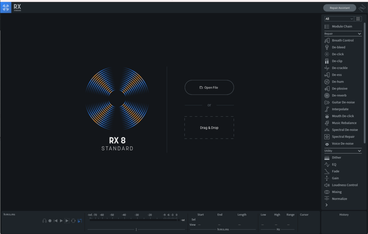Click the Sel start time field
368x234 pixels.
click(x=201, y=220)
